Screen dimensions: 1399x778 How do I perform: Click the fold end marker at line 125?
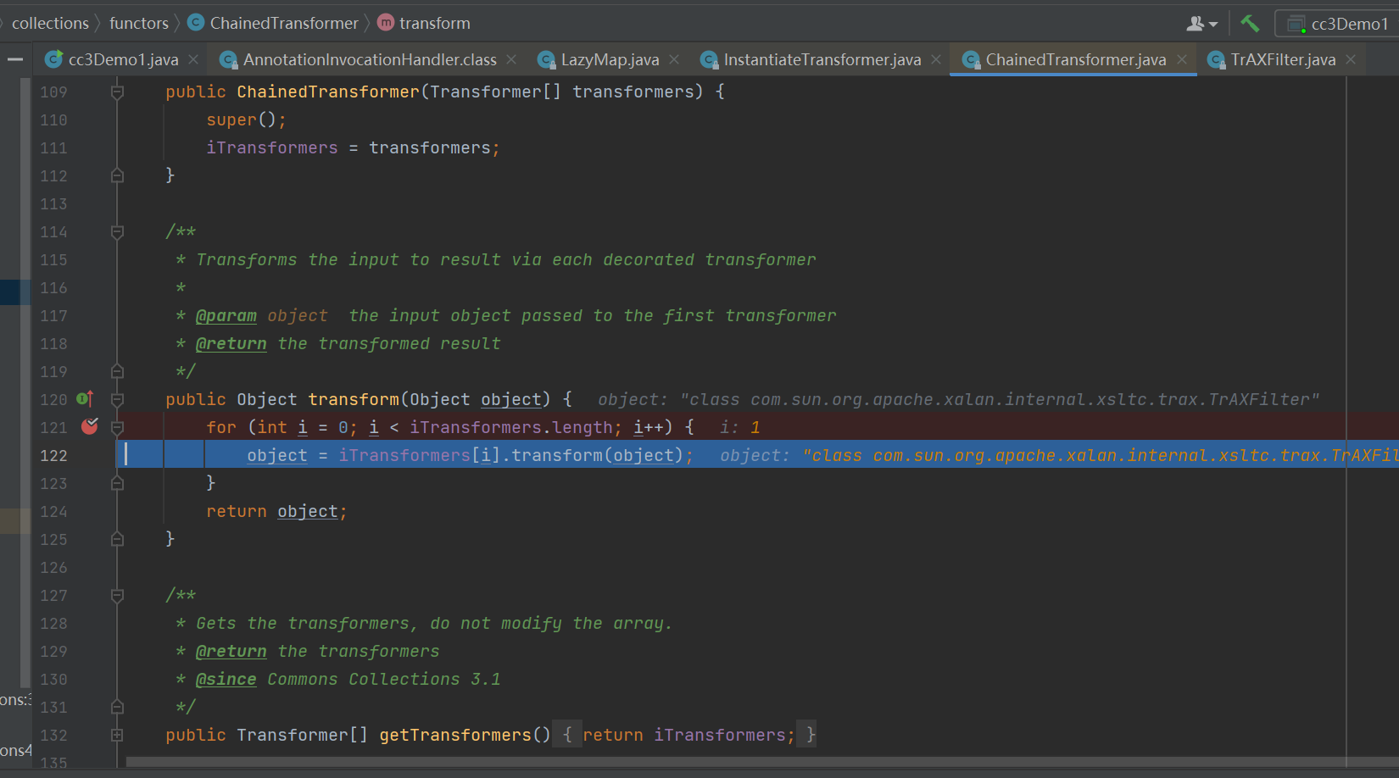coord(117,539)
